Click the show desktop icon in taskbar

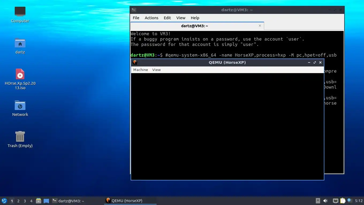click(x=46, y=201)
